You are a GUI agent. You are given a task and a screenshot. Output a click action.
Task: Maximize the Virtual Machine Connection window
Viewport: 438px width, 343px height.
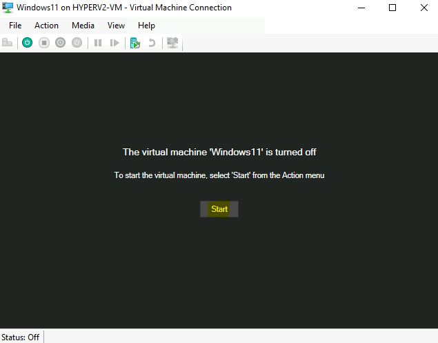392,8
